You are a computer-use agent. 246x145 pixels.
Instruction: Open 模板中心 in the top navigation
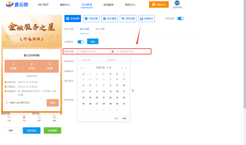[x=65, y=5]
